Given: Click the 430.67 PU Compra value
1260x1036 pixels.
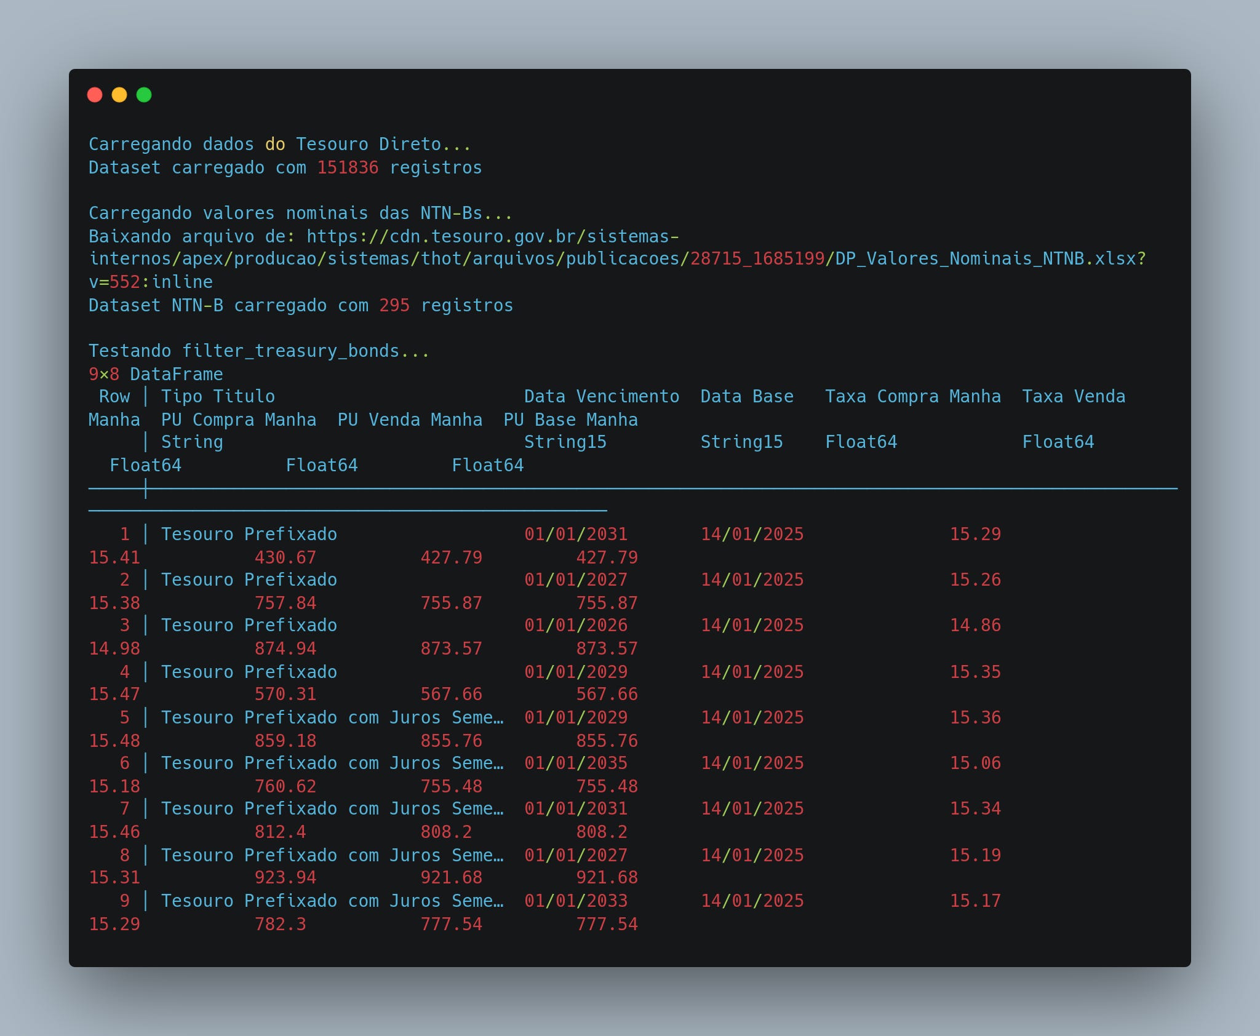Looking at the screenshot, I should point(285,557).
